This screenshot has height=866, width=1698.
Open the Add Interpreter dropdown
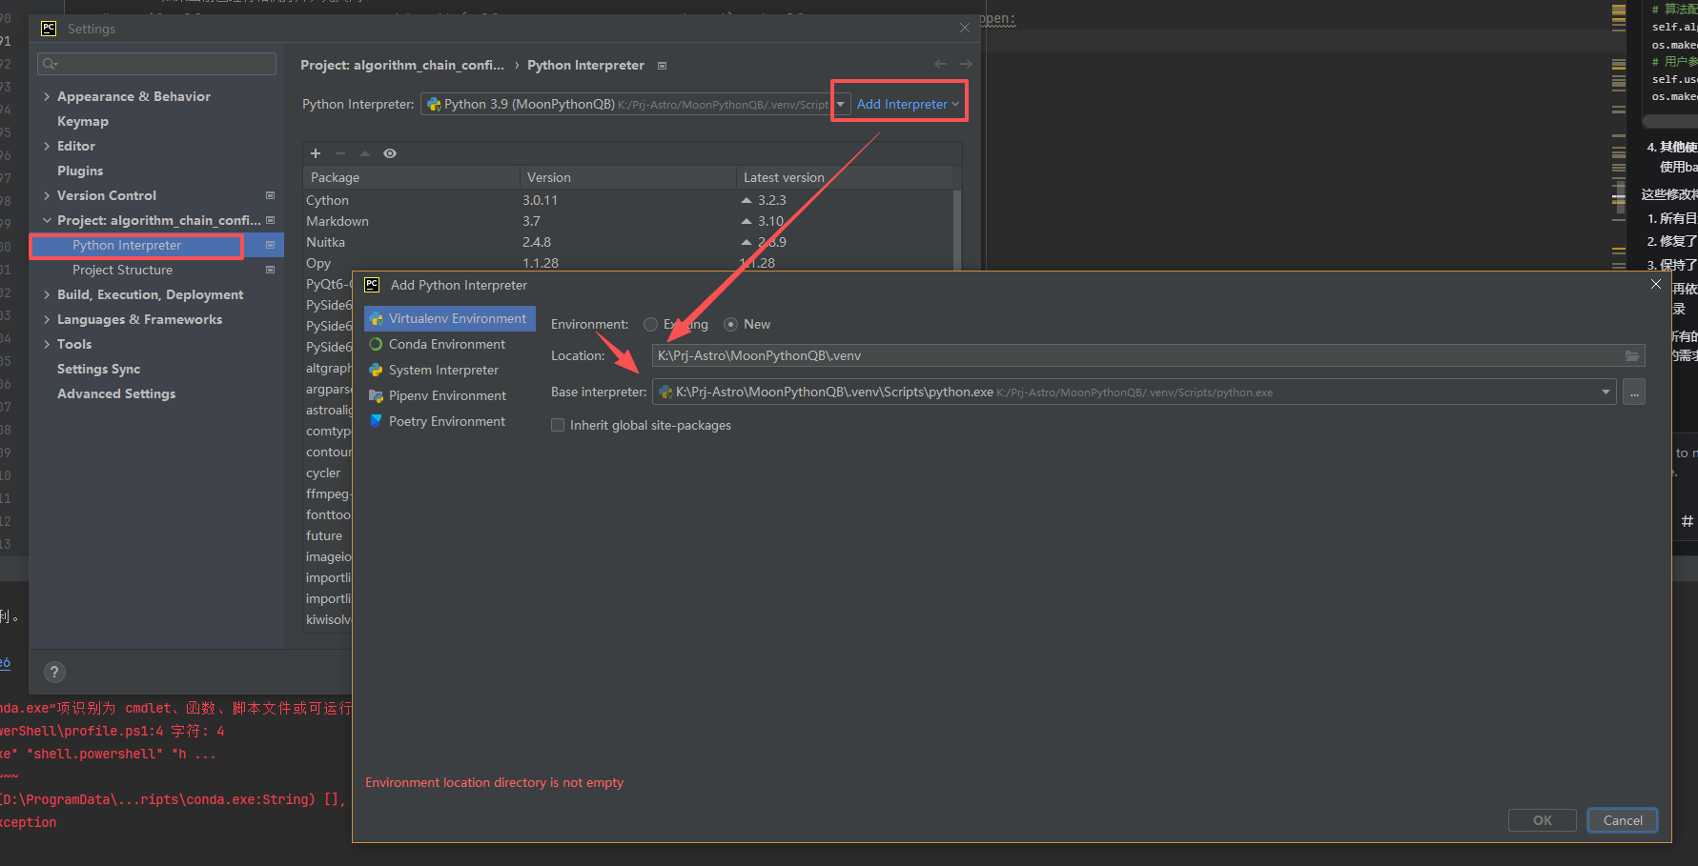coord(908,105)
